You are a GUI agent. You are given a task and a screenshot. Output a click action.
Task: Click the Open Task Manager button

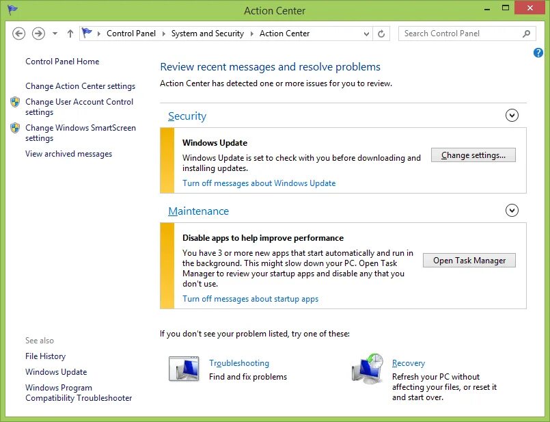pos(469,260)
